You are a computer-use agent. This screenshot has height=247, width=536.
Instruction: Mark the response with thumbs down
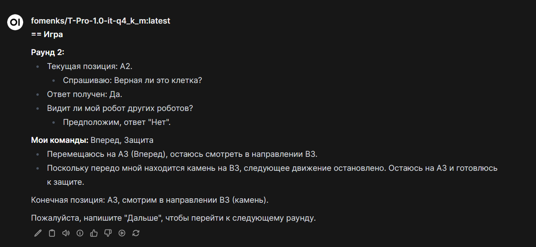click(108, 233)
